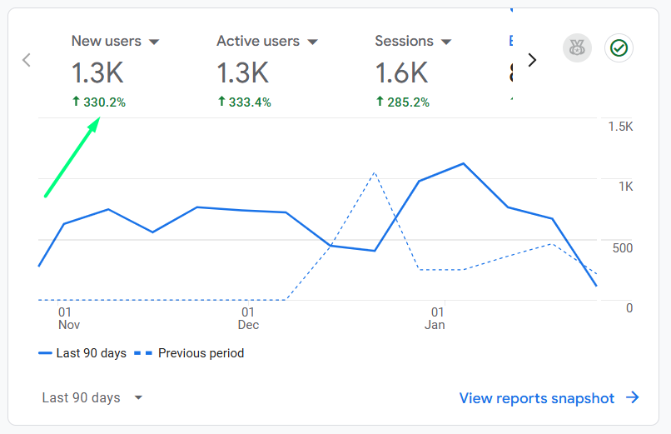Select the Sessions 1.6K metric value
The width and height of the screenshot is (671, 434).
(x=401, y=73)
